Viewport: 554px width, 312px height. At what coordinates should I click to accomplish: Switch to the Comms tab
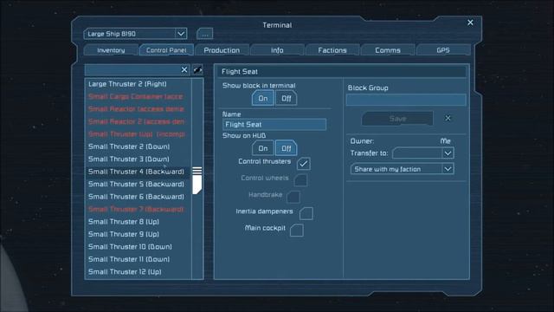point(388,50)
